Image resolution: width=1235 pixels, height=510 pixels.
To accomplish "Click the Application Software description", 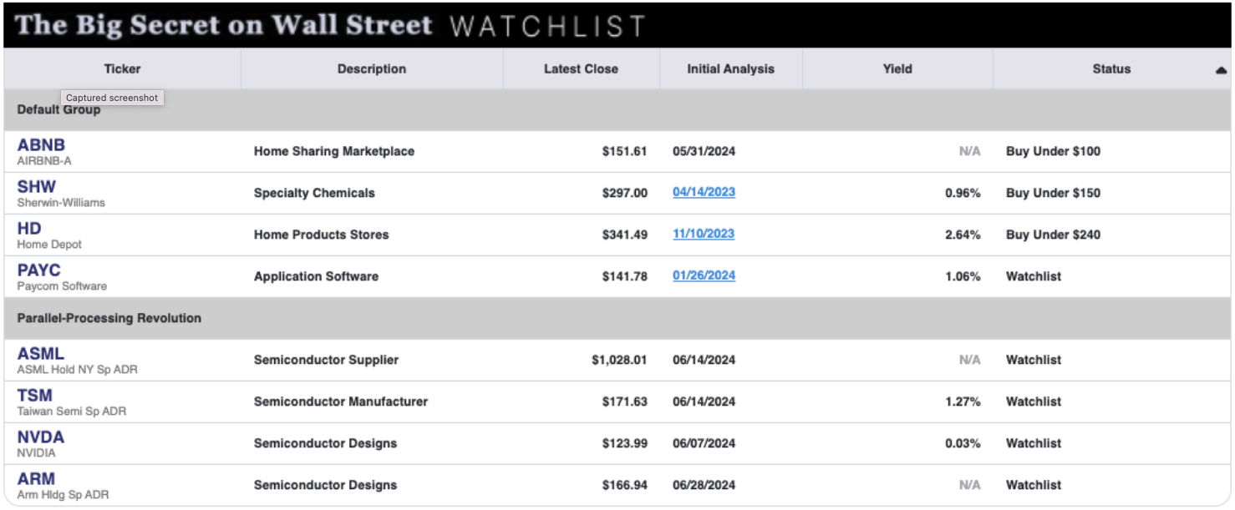I will point(316,276).
